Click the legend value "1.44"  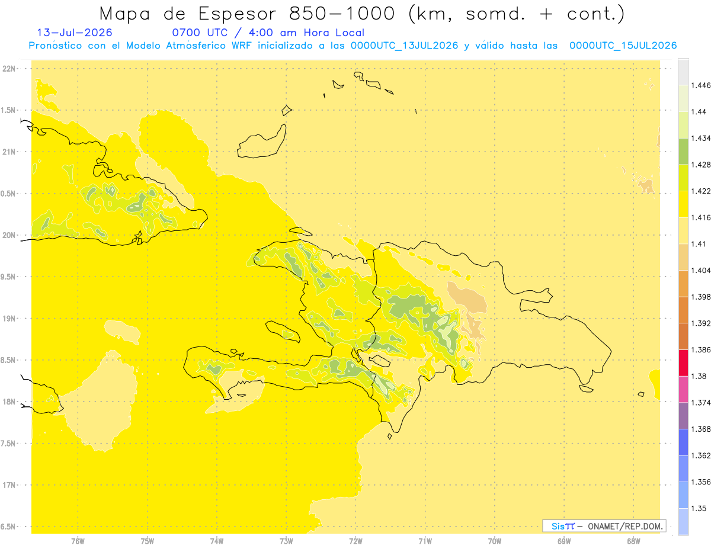pos(700,111)
